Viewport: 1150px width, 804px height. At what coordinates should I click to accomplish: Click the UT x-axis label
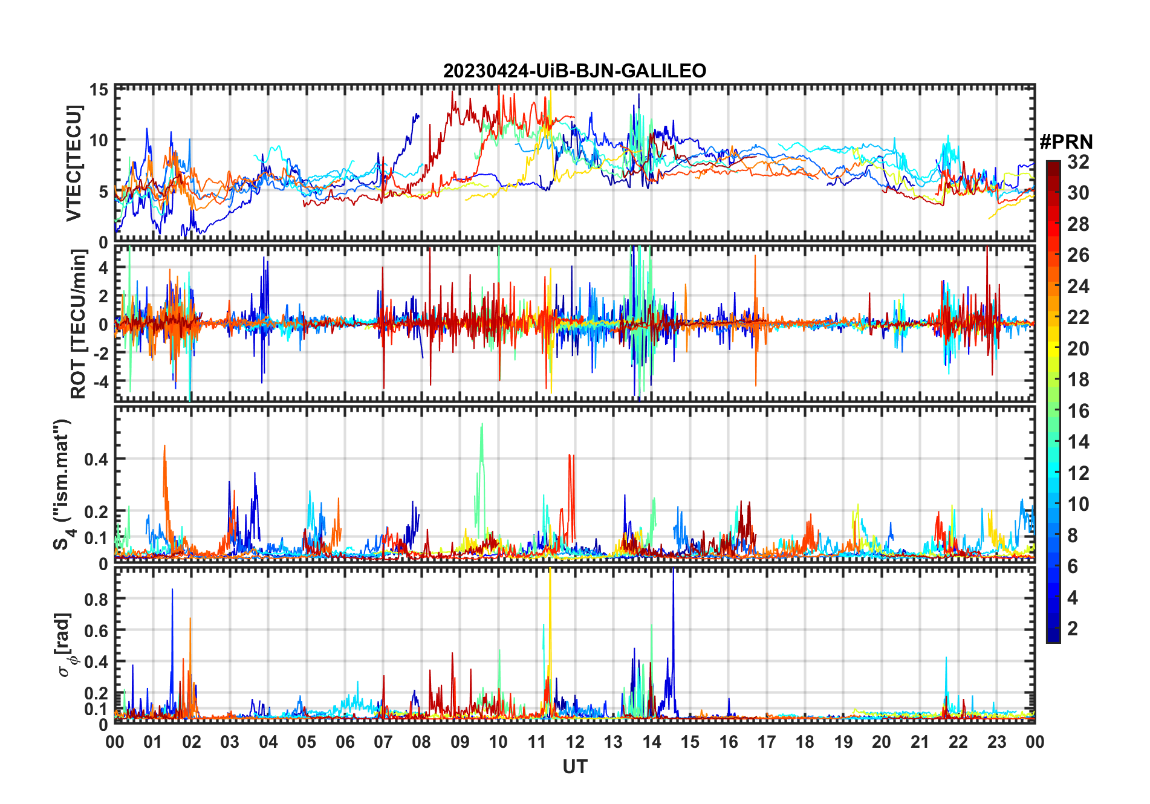[574, 767]
